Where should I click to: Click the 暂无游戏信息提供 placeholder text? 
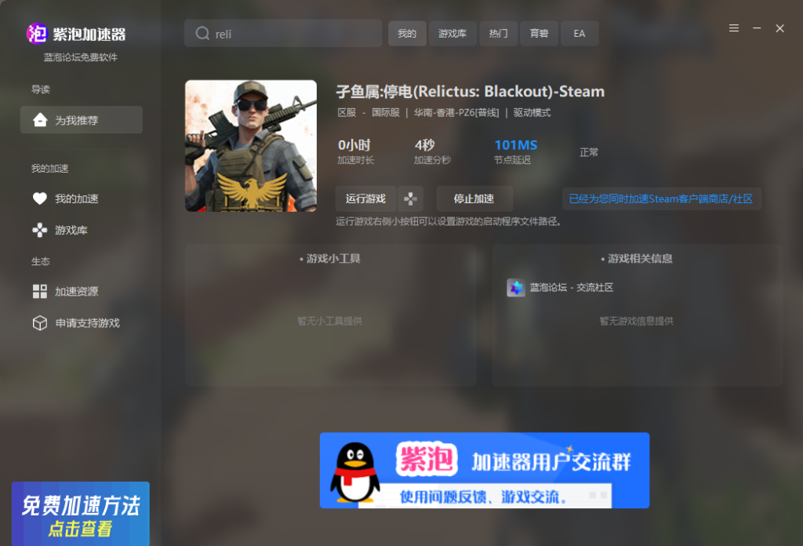point(637,321)
